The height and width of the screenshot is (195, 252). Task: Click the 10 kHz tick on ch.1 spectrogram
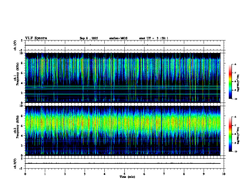tap(22, 53)
